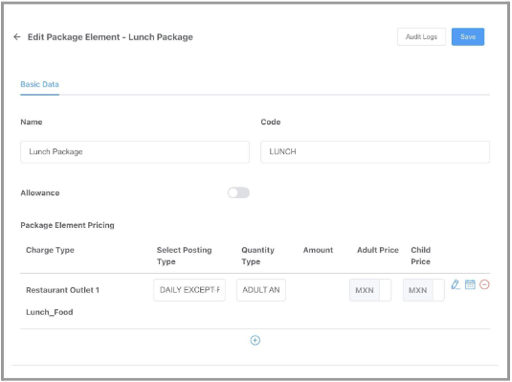Click the Child Price MXN amount field
Viewport: 512px width, 382px height.
pyautogui.click(x=438, y=290)
